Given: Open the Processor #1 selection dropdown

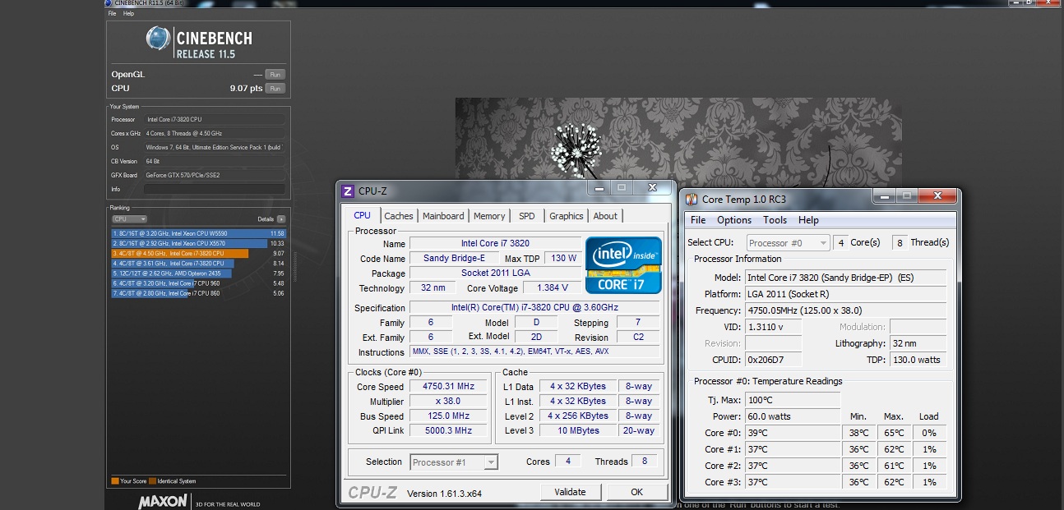Looking at the screenshot, I should 454,462.
